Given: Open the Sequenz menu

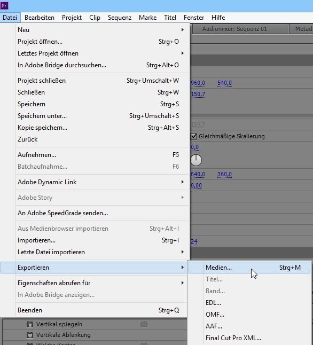Looking at the screenshot, I should [x=120, y=18].
